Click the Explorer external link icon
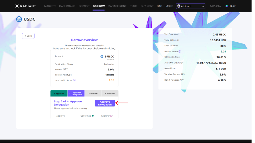Viewport: 255px width, 143px height. pos(111,116)
